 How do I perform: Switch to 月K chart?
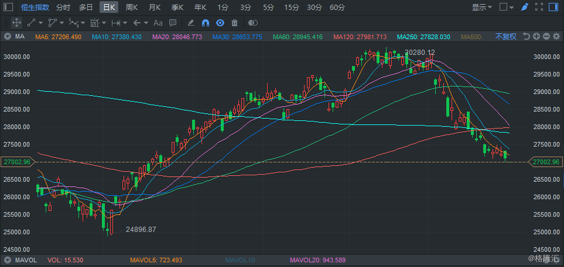click(155, 7)
